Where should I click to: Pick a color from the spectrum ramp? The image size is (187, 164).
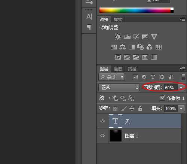(135, 10)
